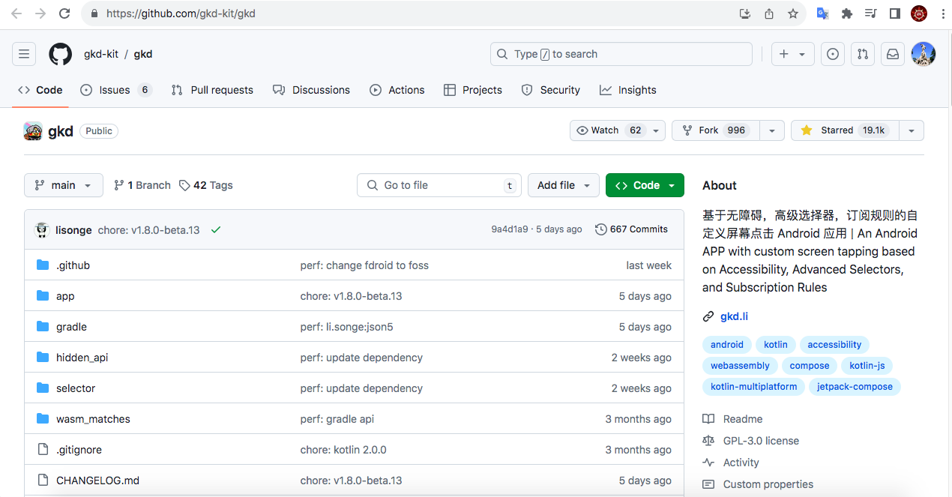Bookmark this page with the star icon
The height and width of the screenshot is (497, 952).
tap(792, 13)
